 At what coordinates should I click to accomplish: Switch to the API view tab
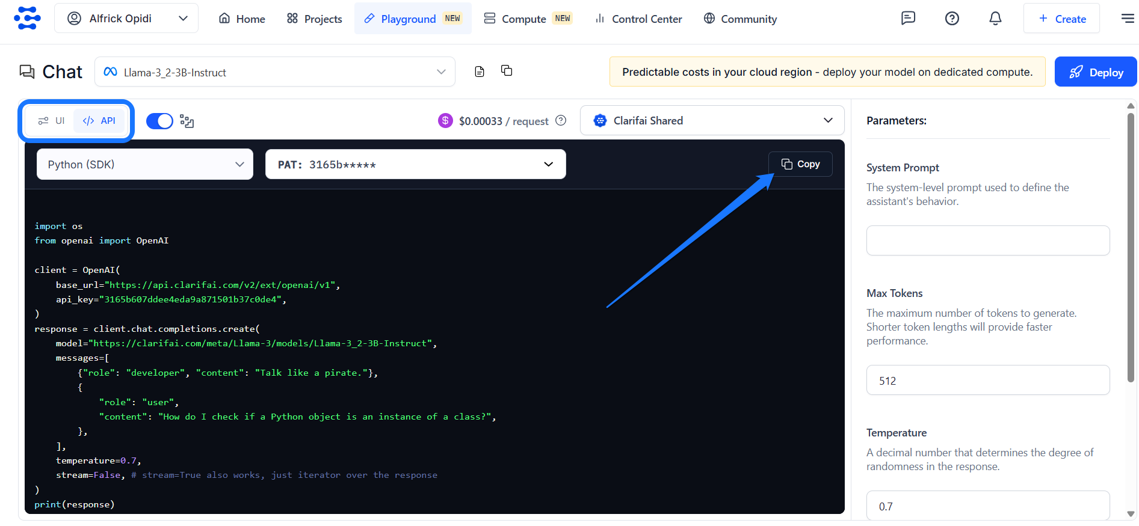99,121
